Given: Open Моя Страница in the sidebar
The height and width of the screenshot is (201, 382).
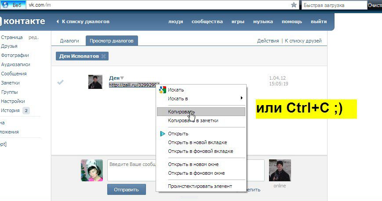Looking at the screenshot, I should (12, 37).
